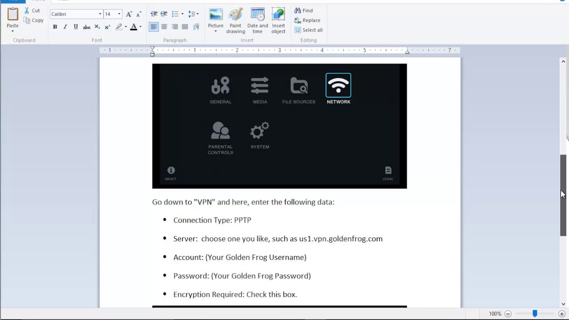Insert a Paint drawing
This screenshot has width=569, height=320.
(x=236, y=20)
